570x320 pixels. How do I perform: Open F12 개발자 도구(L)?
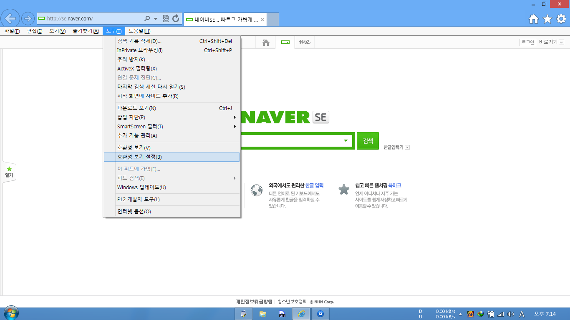(x=172, y=199)
